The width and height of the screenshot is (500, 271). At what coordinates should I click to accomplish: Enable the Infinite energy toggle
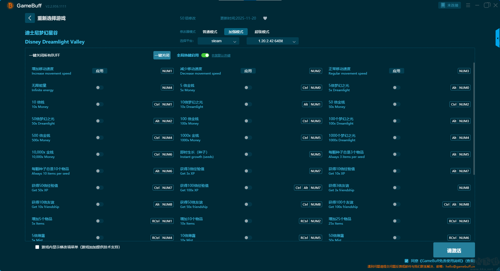coord(100,88)
